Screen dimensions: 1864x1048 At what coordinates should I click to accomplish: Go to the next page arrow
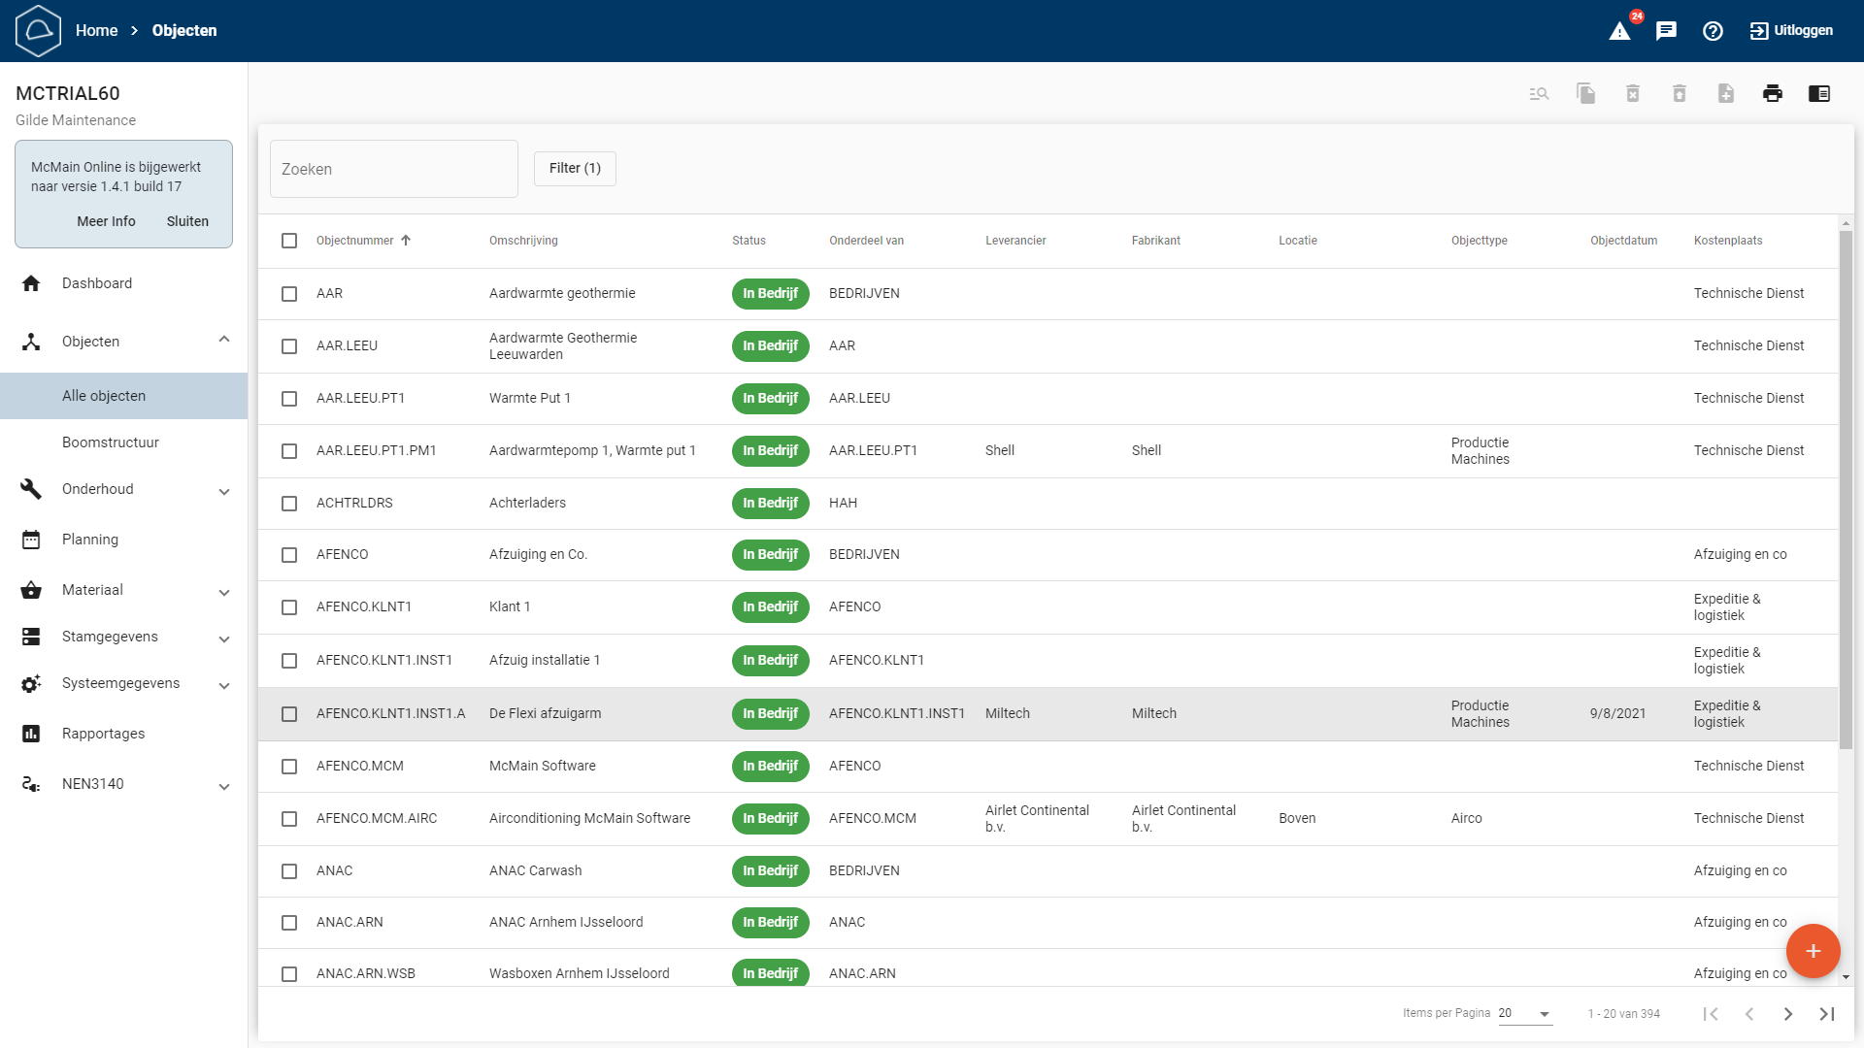click(x=1787, y=1014)
